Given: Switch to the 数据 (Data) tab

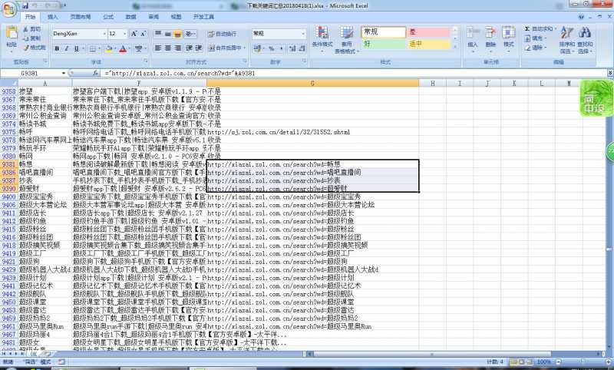Looking at the screenshot, I should tap(130, 17).
